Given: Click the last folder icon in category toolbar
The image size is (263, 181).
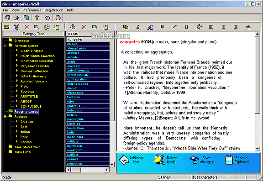Looking at the screenshot, I should point(57,27).
